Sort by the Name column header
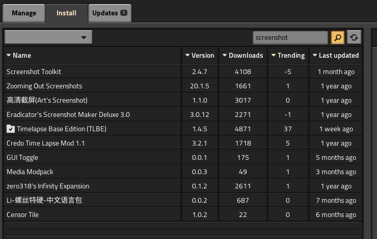This screenshot has height=239, width=377. click(92, 56)
